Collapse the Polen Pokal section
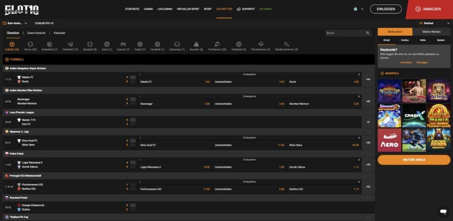The image size is (453, 221). click(368, 153)
